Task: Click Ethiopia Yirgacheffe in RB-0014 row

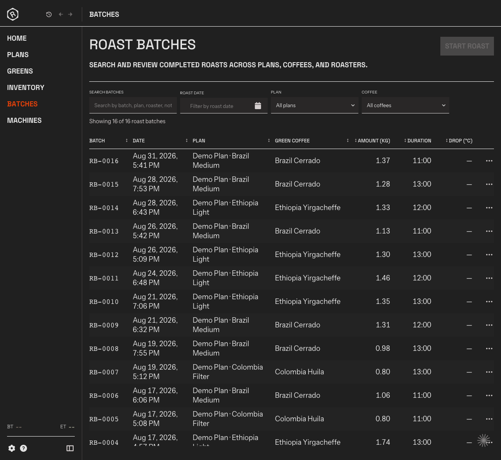Action: point(308,208)
